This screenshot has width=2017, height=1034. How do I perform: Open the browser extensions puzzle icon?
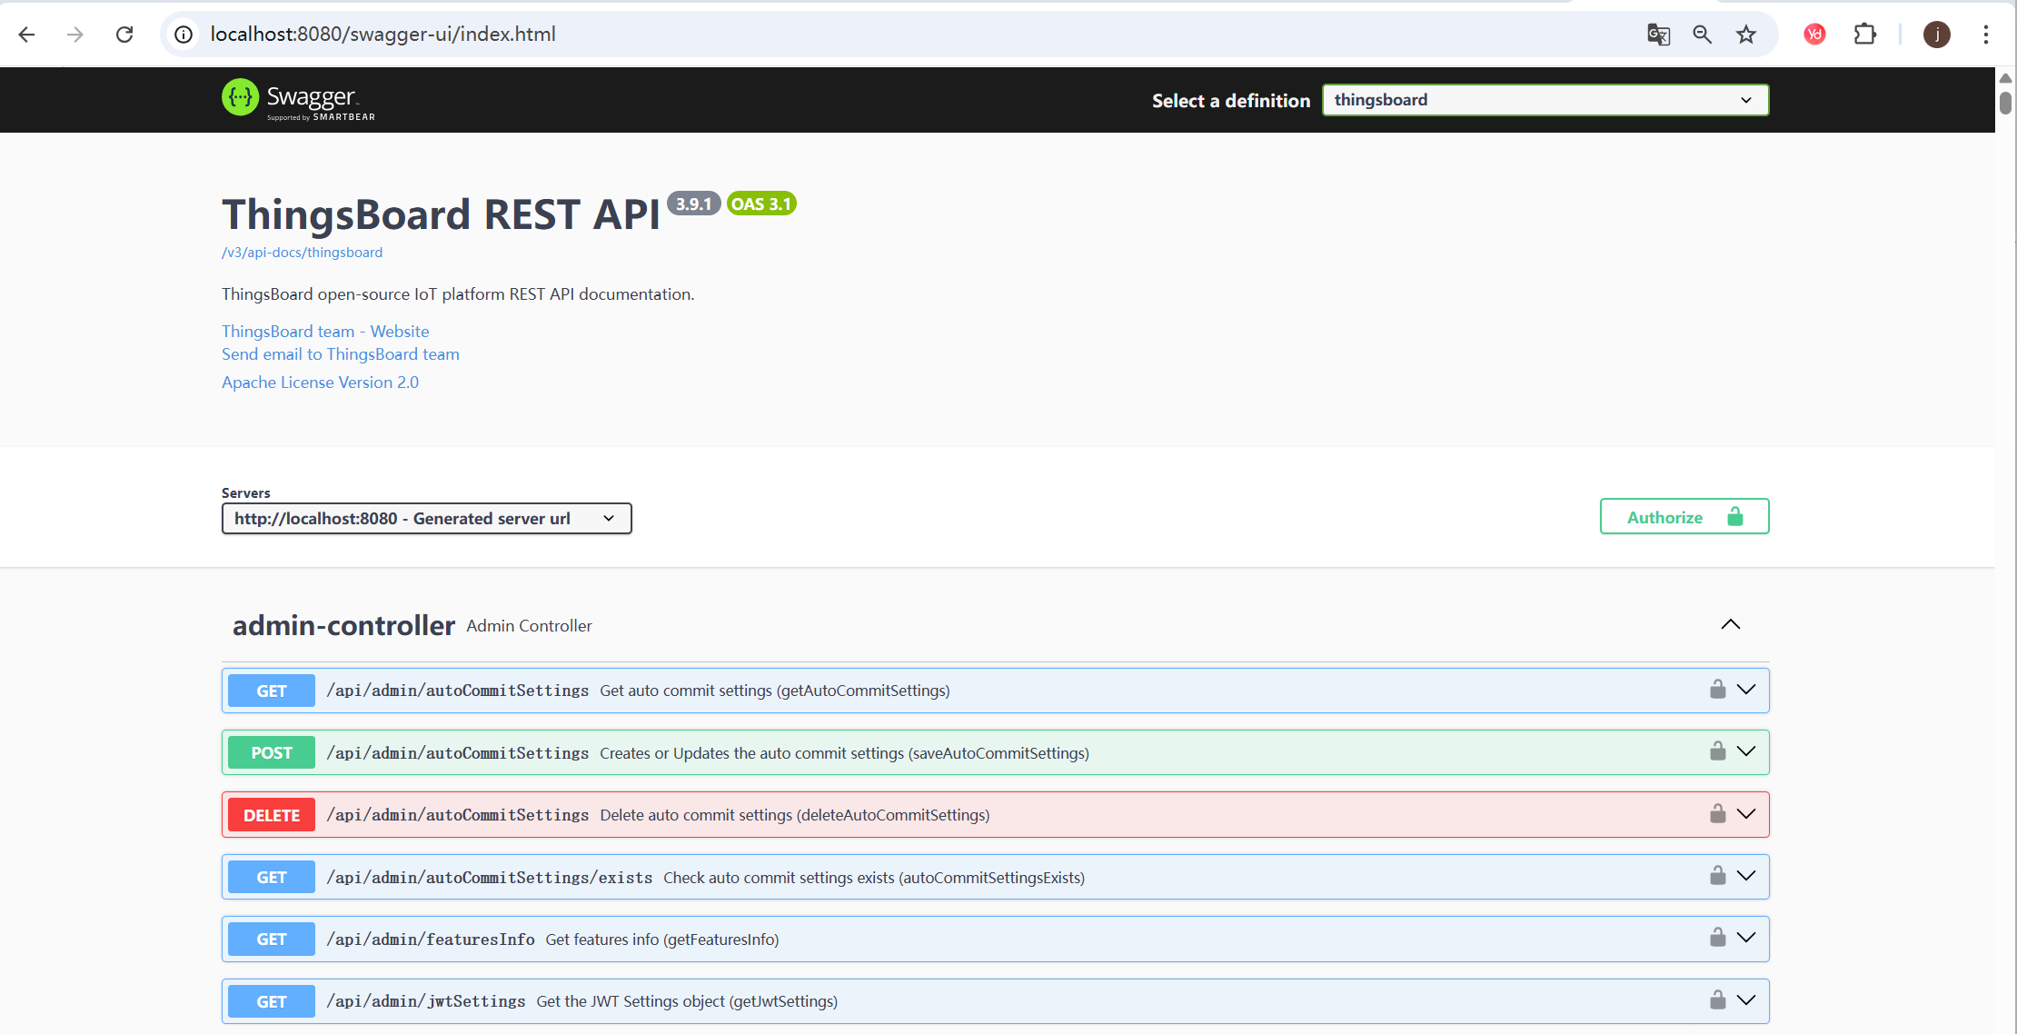click(x=1864, y=35)
